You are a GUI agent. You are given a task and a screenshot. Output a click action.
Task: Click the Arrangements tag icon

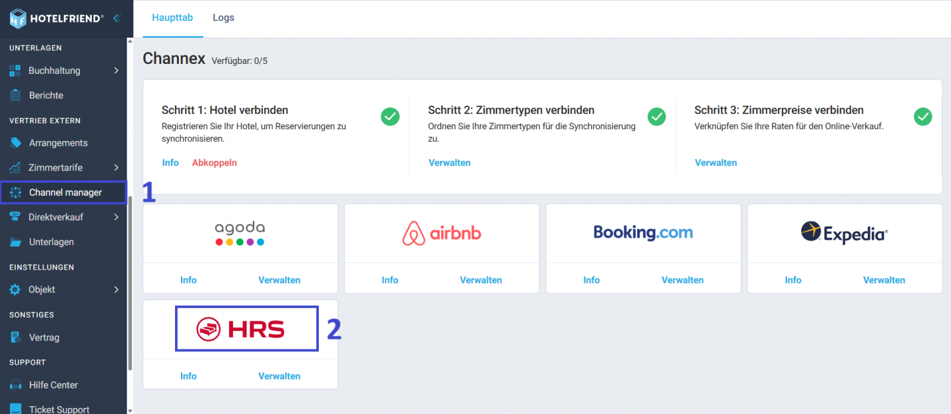[15, 143]
